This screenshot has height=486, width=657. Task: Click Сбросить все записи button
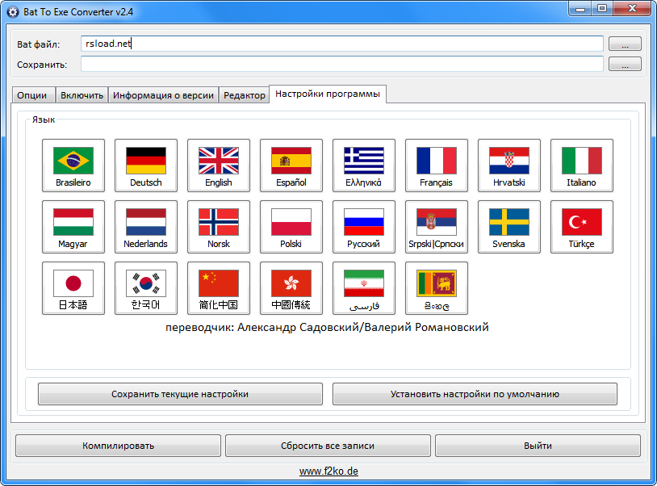[328, 446]
